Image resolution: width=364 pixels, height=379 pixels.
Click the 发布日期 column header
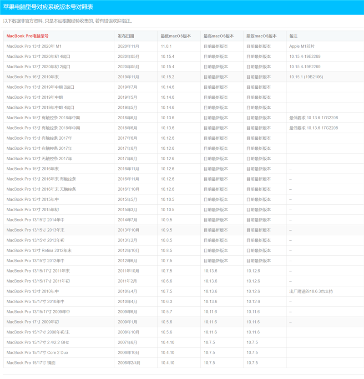(x=126, y=36)
